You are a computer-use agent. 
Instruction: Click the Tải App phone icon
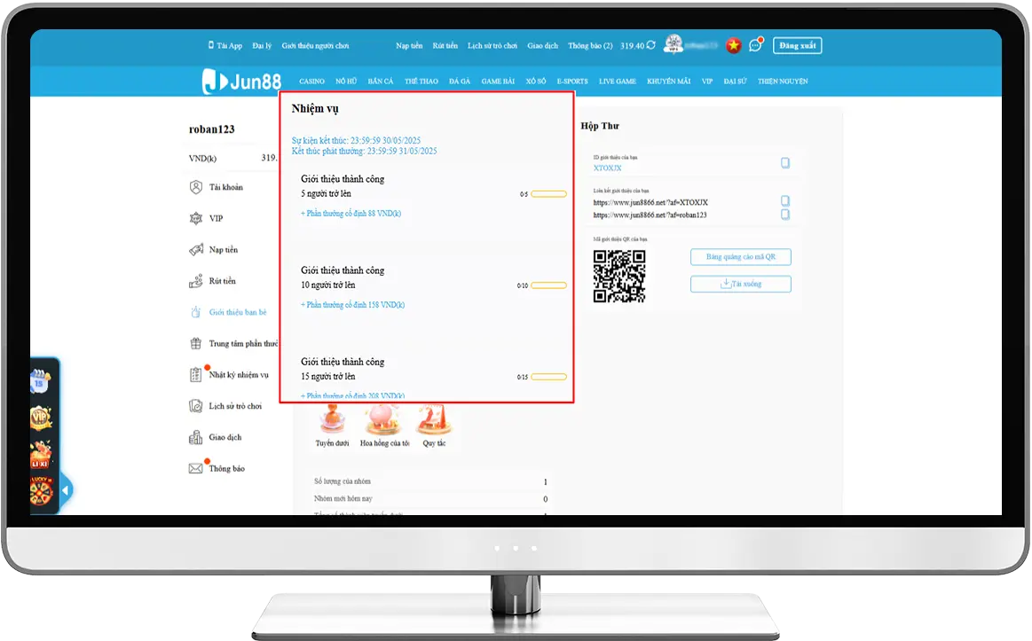(211, 45)
